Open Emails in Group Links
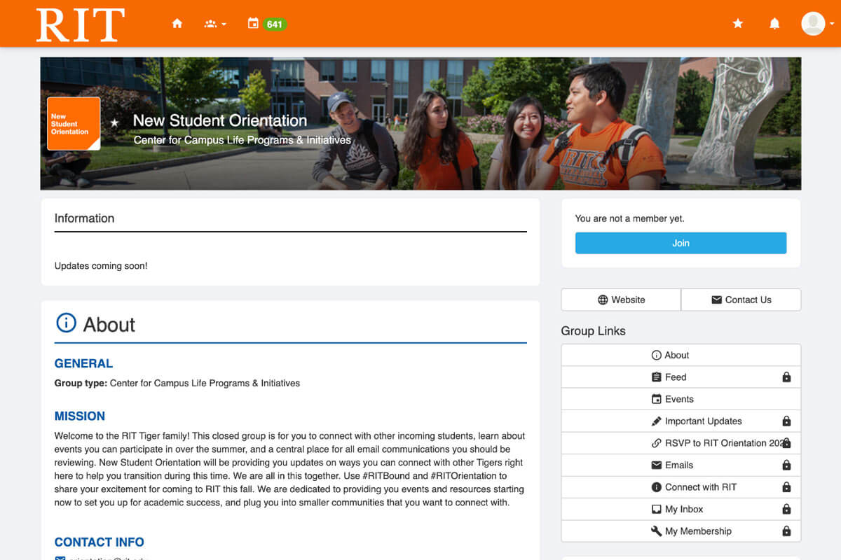 [681, 465]
